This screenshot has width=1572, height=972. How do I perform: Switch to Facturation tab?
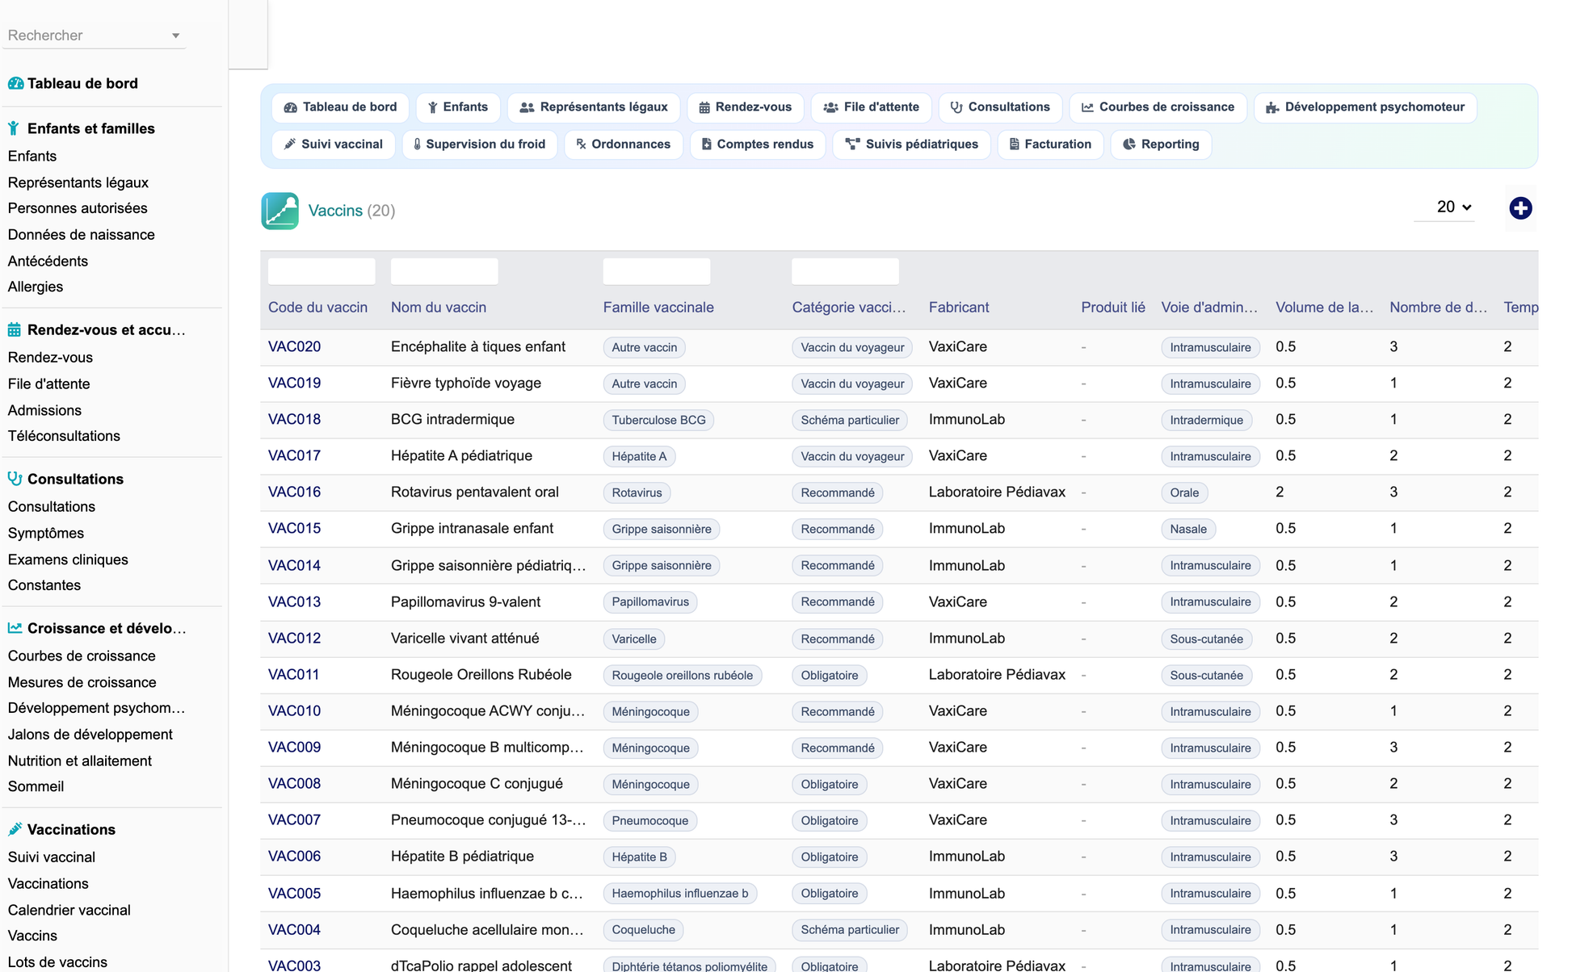[1050, 145]
